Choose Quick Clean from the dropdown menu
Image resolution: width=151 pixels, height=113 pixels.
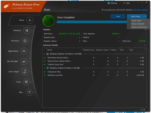click(136, 21)
